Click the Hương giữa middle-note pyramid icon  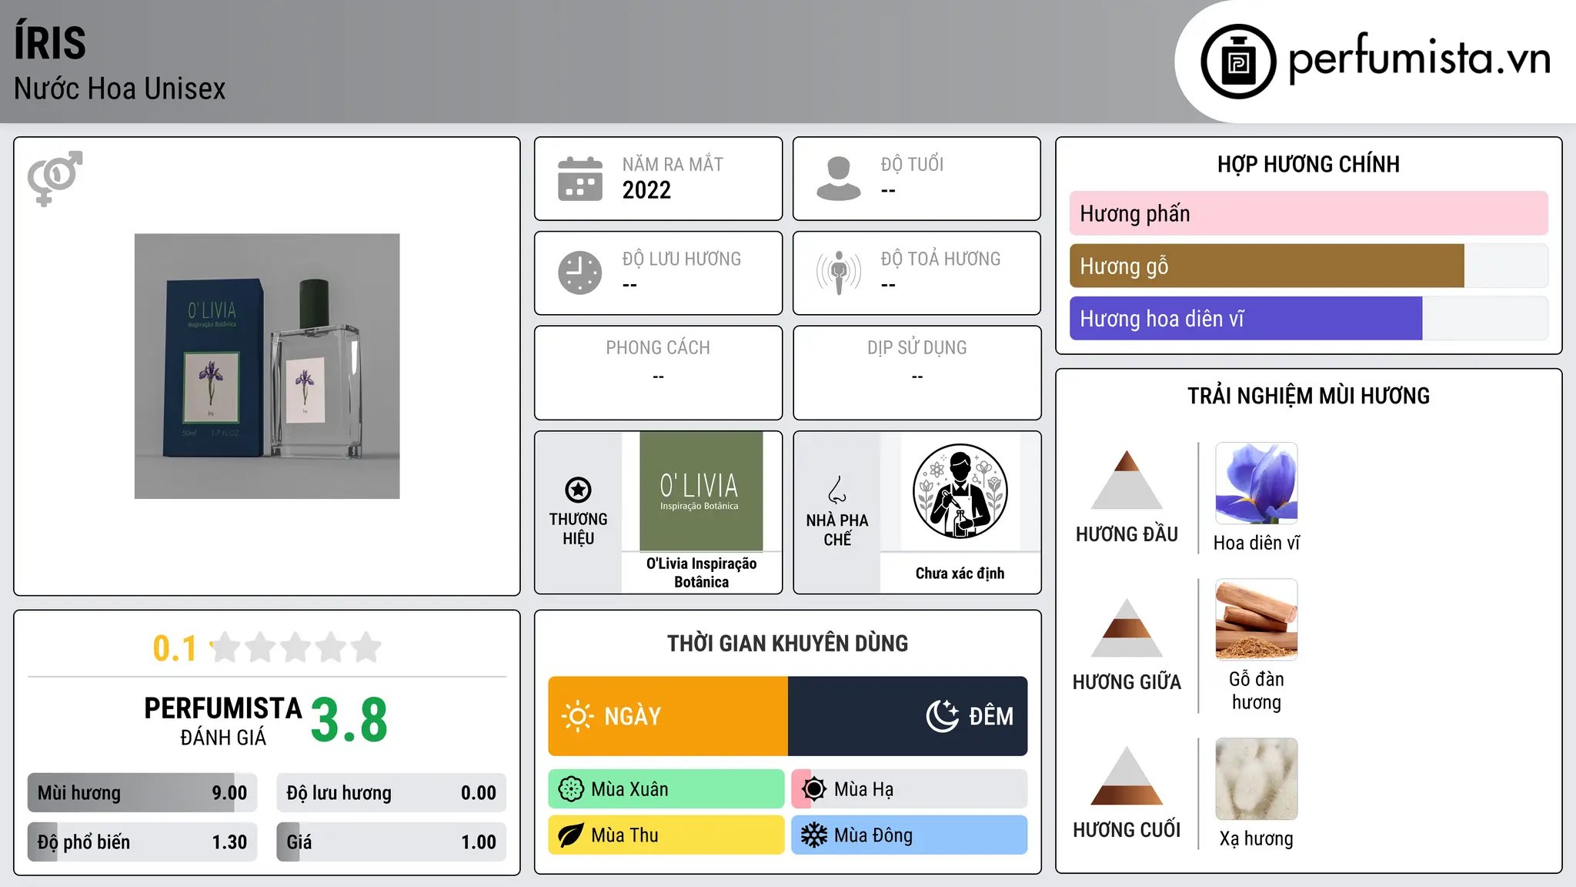coord(1127,628)
